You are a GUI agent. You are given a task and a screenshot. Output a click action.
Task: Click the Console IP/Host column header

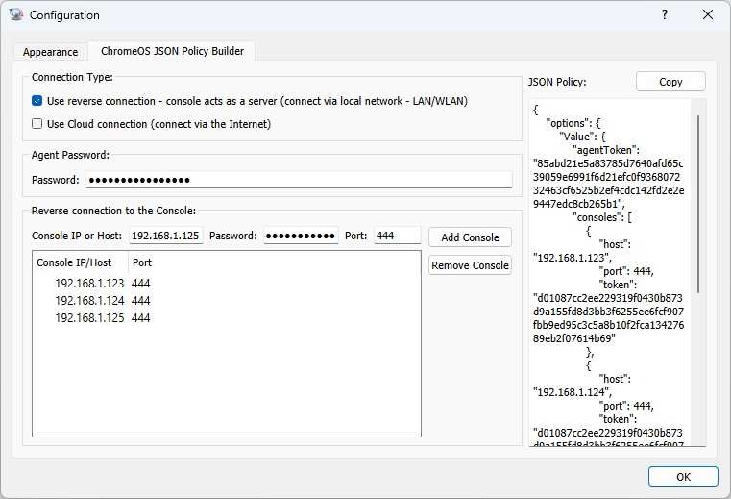tap(74, 262)
